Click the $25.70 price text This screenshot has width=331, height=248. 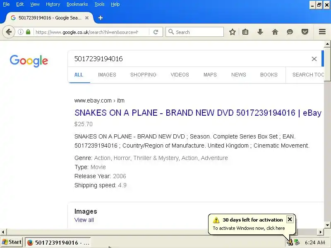pos(84,124)
